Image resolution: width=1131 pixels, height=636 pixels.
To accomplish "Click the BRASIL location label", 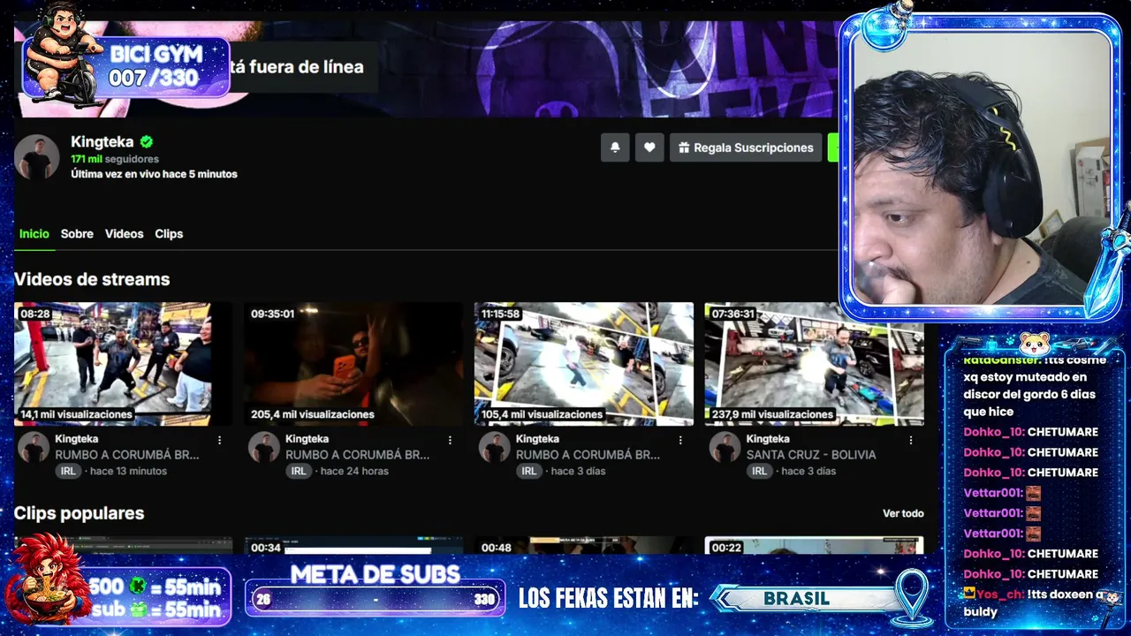I will (x=796, y=599).
